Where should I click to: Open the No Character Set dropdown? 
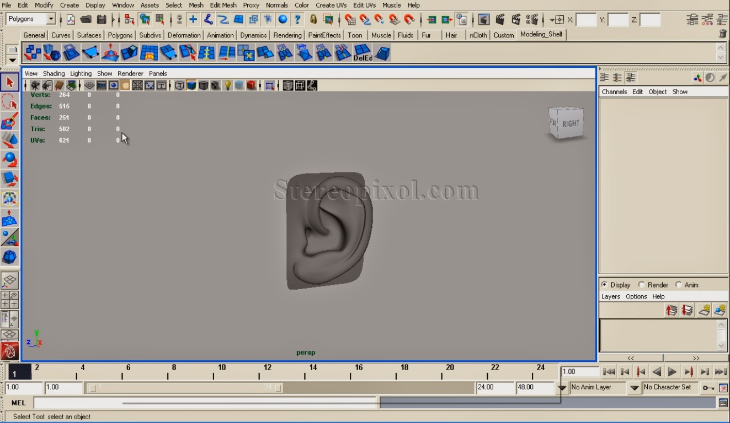[x=669, y=387]
